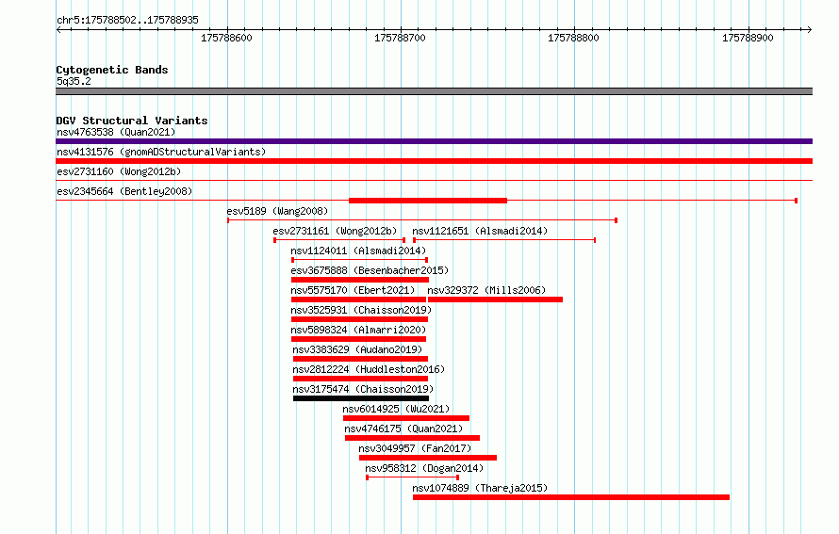Select the nsv5575170 red variant bar

coord(358,299)
